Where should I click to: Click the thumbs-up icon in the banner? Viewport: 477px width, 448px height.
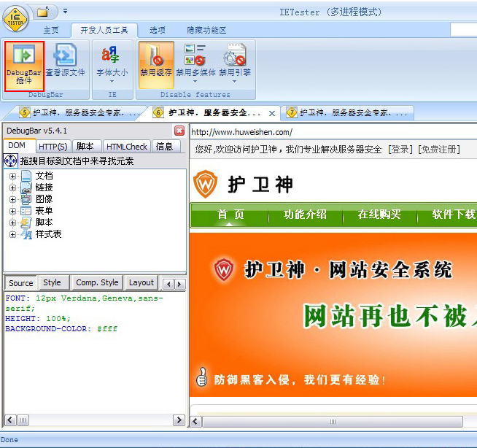pyautogui.click(x=201, y=377)
